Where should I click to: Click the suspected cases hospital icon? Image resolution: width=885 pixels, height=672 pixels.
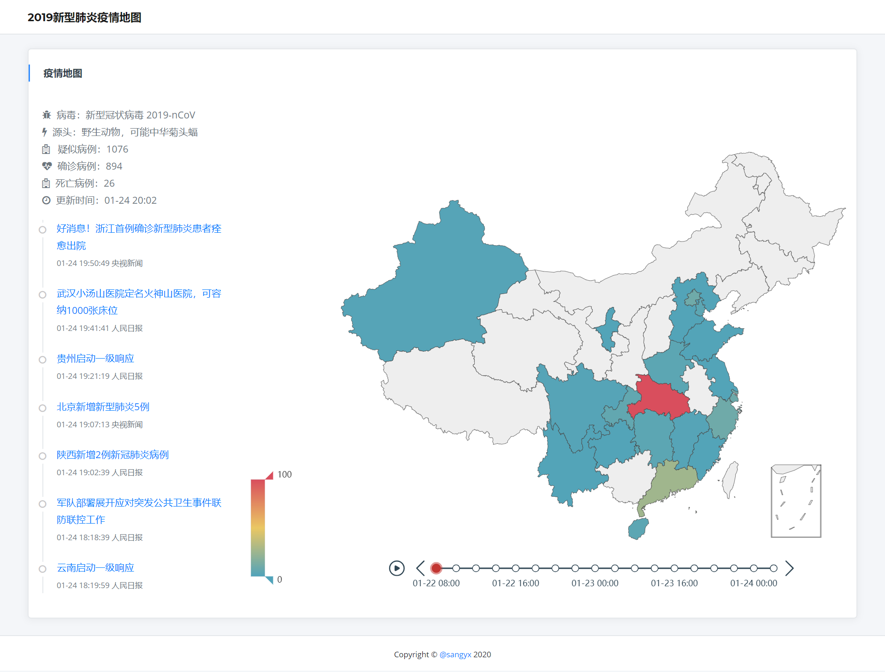[x=46, y=149]
